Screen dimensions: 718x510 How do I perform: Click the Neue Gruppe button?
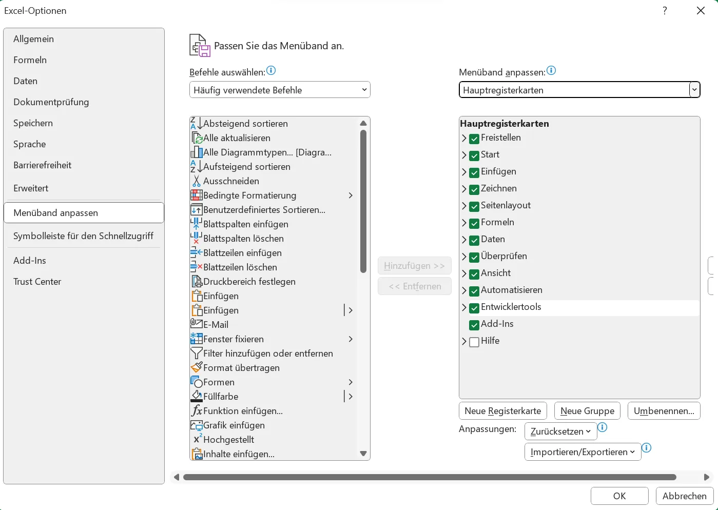pyautogui.click(x=587, y=411)
